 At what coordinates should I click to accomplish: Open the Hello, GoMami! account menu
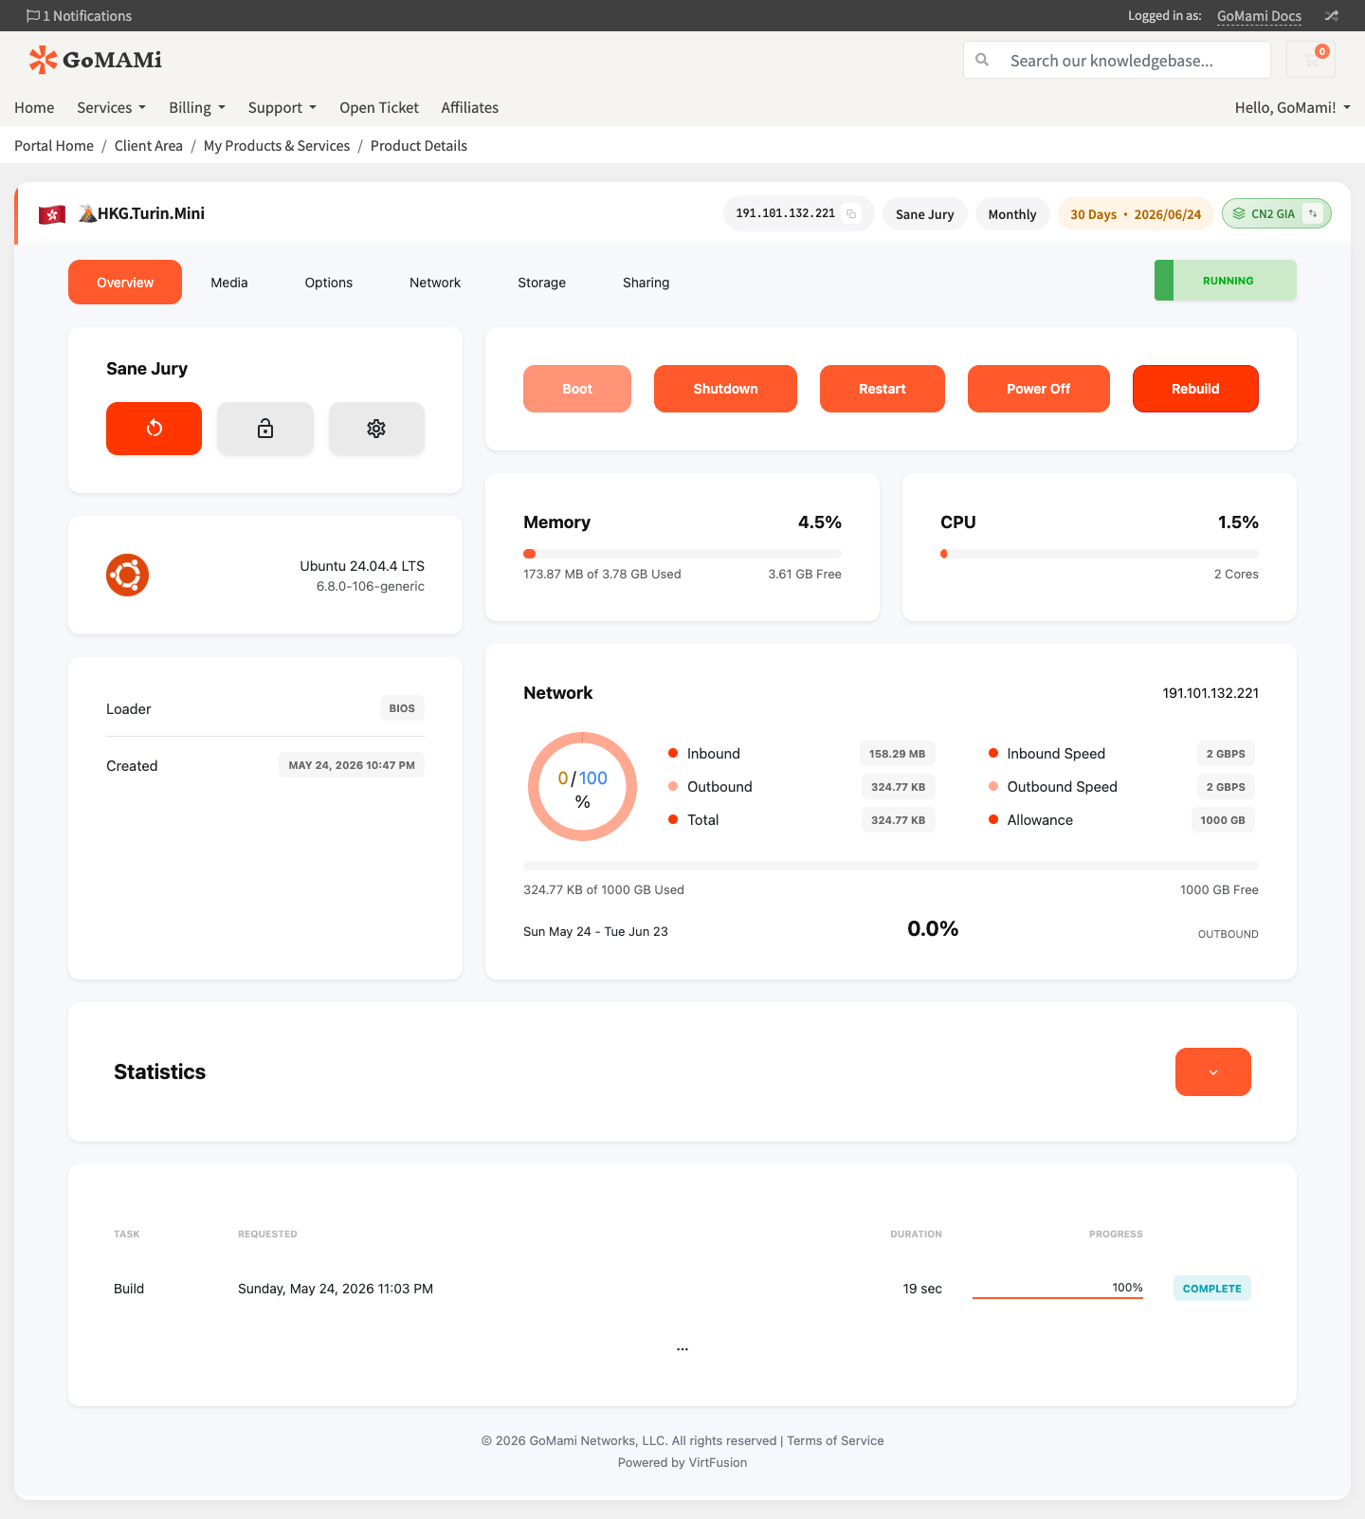coord(1293,107)
